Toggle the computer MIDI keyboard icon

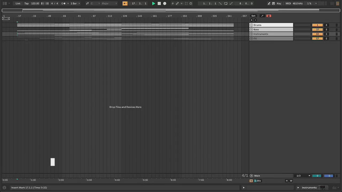point(274,3)
